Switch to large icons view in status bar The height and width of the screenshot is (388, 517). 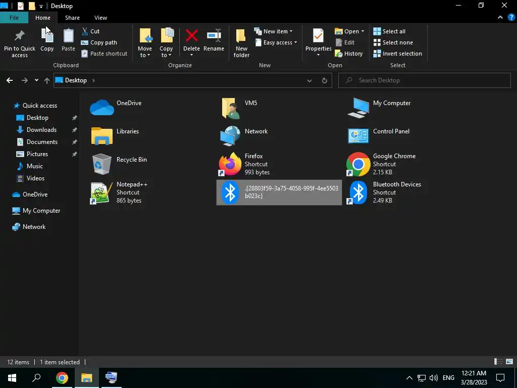(509, 362)
